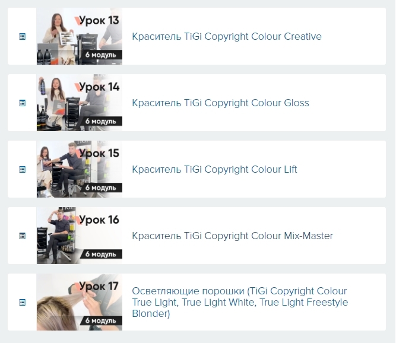Open lesson Краситель TiGi Copyright Colour Gloss
396x343 pixels.
[x=220, y=103]
